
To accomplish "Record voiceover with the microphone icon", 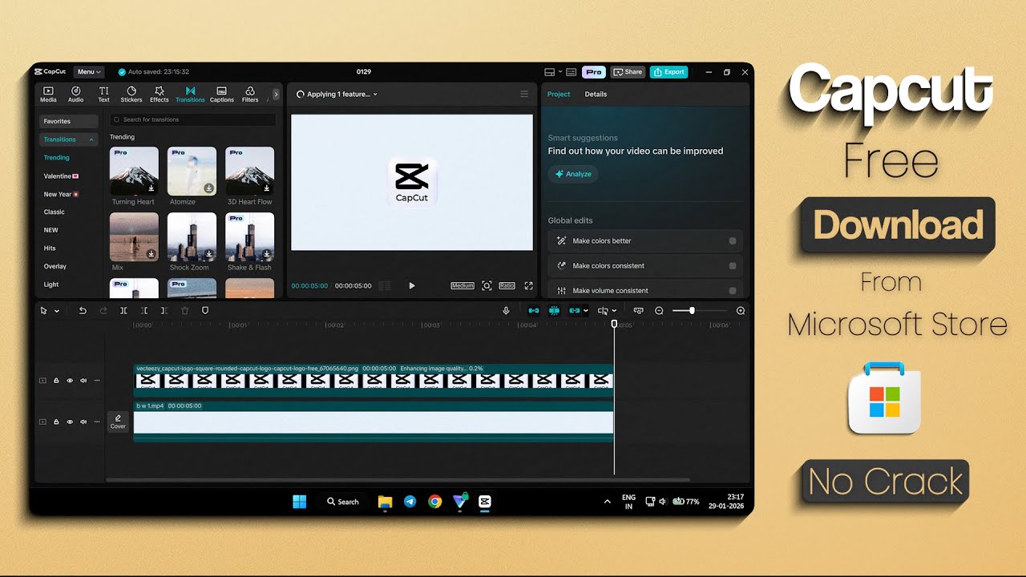I will (506, 311).
